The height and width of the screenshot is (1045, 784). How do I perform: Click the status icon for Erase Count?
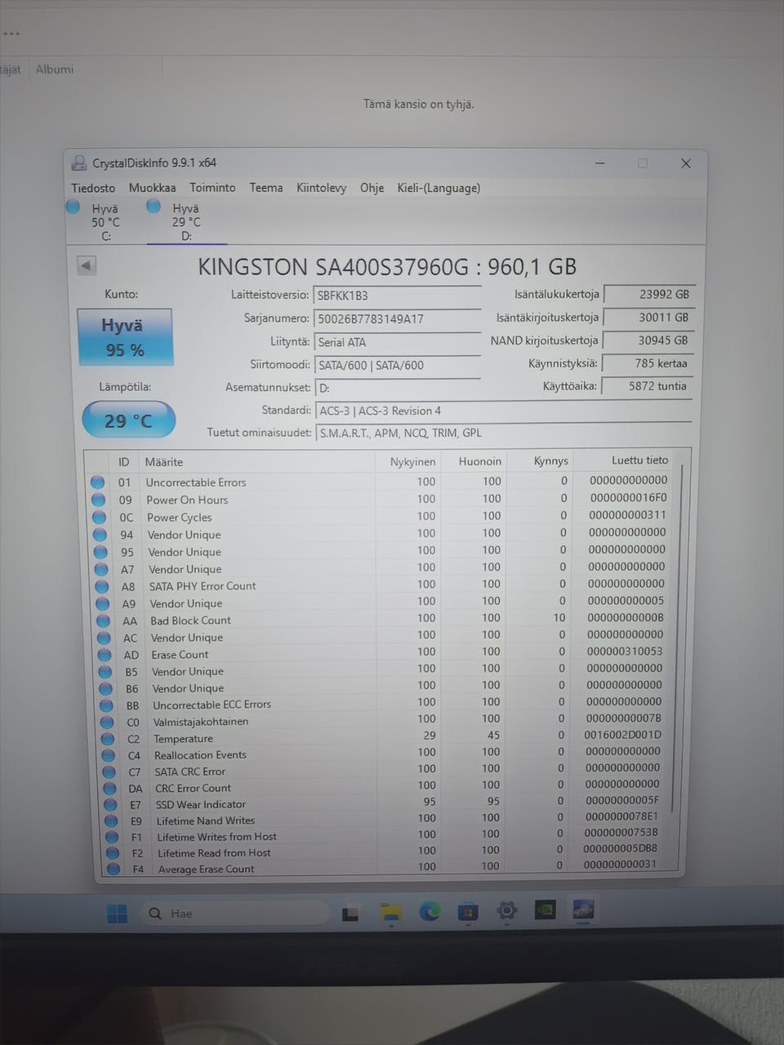(105, 655)
